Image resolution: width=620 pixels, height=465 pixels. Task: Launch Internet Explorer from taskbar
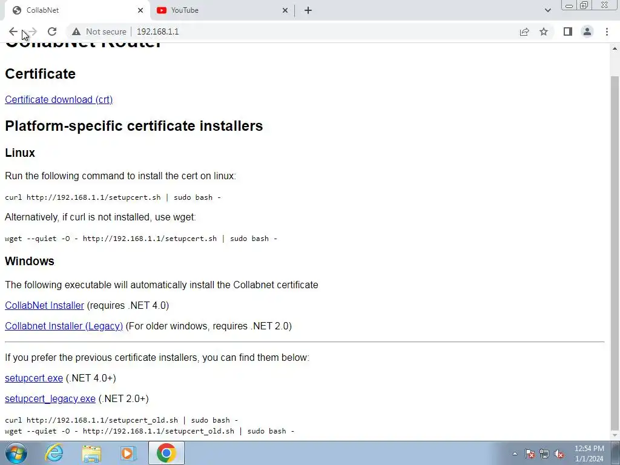pos(54,453)
